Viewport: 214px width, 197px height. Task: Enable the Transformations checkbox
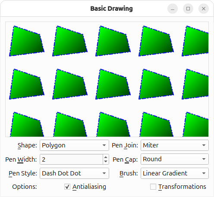(153, 187)
